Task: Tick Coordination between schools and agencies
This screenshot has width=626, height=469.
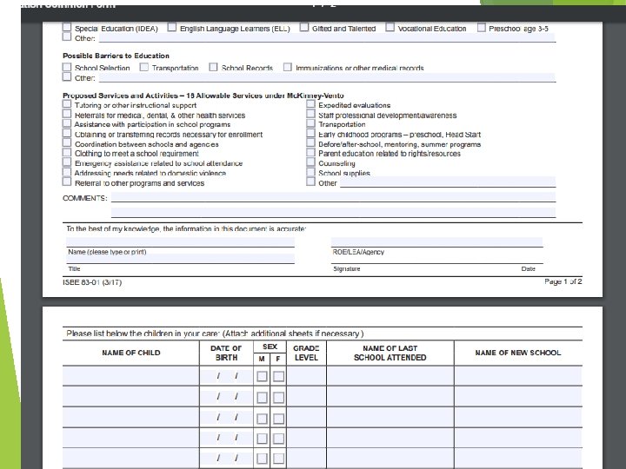Action: 67,142
